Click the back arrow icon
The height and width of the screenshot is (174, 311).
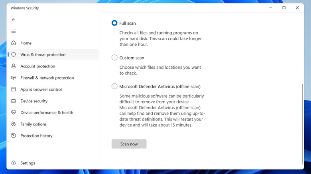coord(14,19)
